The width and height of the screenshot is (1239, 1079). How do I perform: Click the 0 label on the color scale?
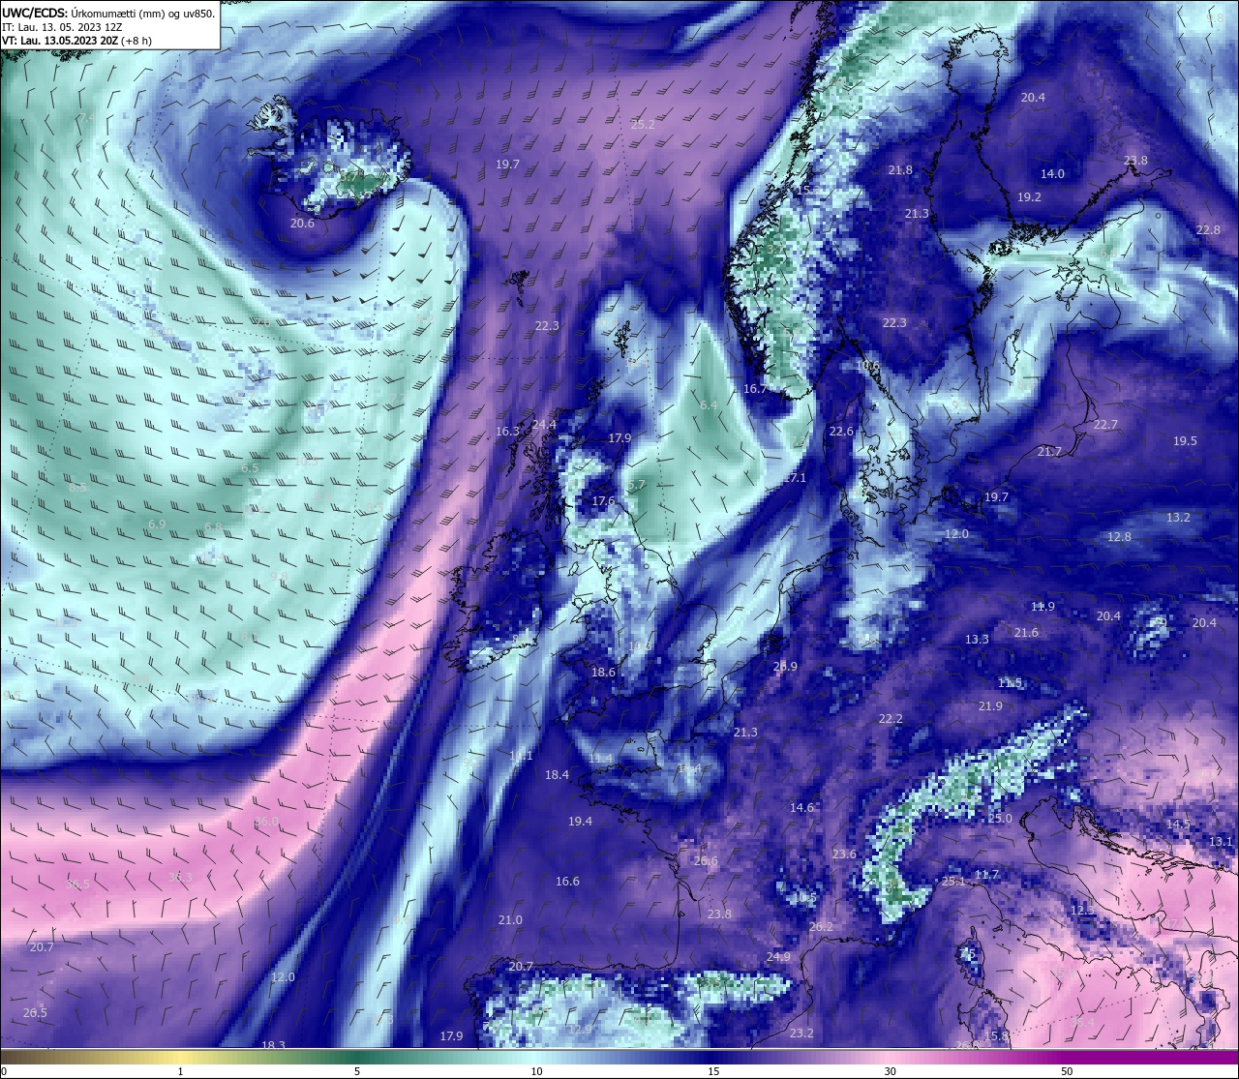tap(4, 1071)
